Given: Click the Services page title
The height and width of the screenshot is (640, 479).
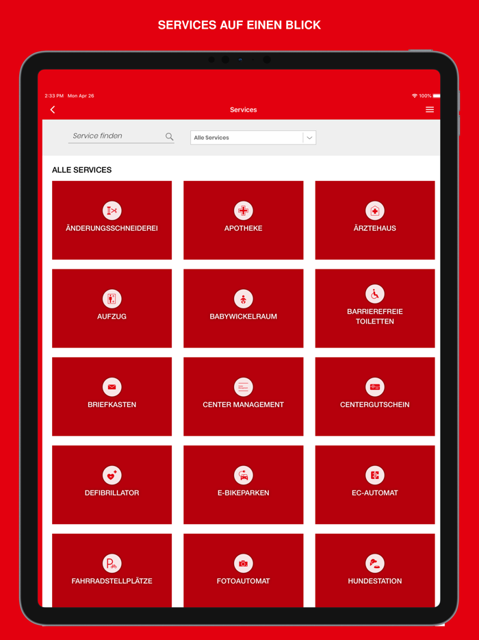Looking at the screenshot, I should pyautogui.click(x=244, y=110).
